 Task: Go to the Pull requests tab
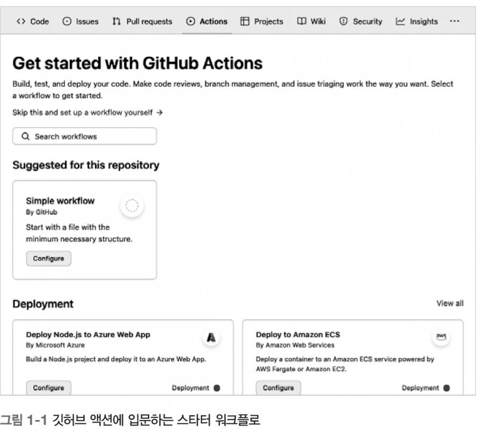142,21
